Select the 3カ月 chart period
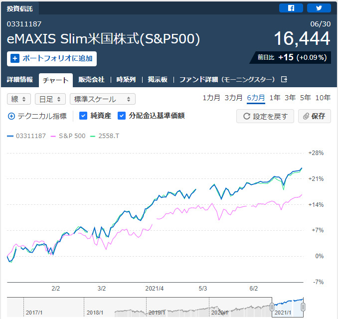The image size is (338, 319). [x=233, y=98]
